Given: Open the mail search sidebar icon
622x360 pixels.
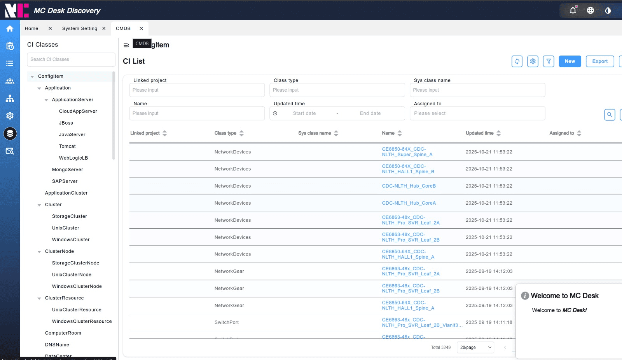Looking at the screenshot, I should pos(10,151).
